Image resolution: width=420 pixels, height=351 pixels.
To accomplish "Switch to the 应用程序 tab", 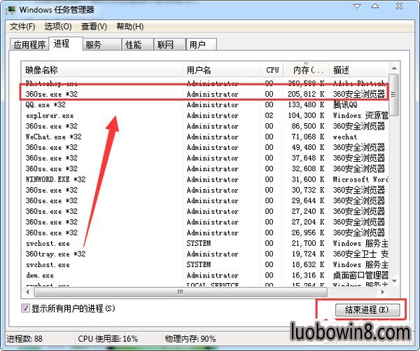I will (x=29, y=45).
